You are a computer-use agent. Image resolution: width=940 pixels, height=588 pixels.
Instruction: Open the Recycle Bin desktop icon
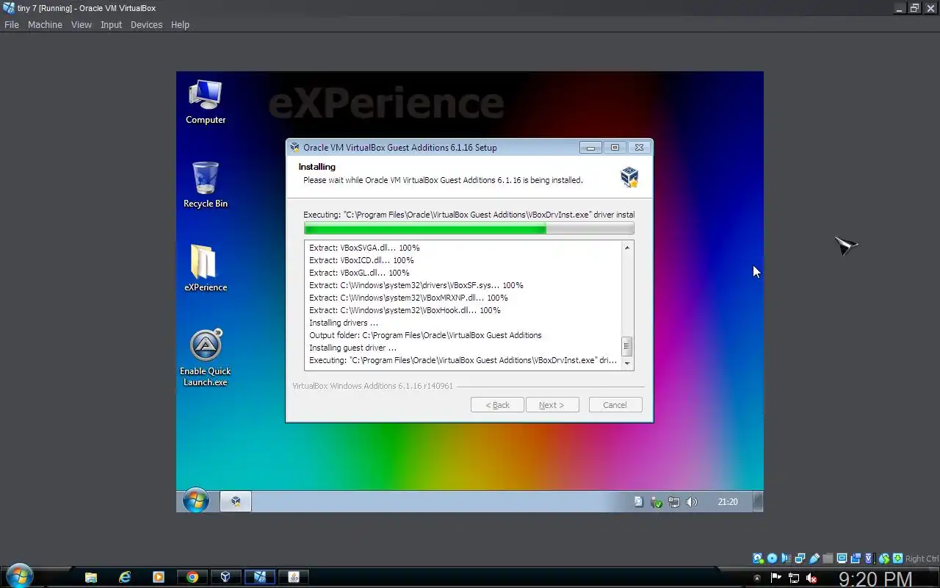point(205,185)
